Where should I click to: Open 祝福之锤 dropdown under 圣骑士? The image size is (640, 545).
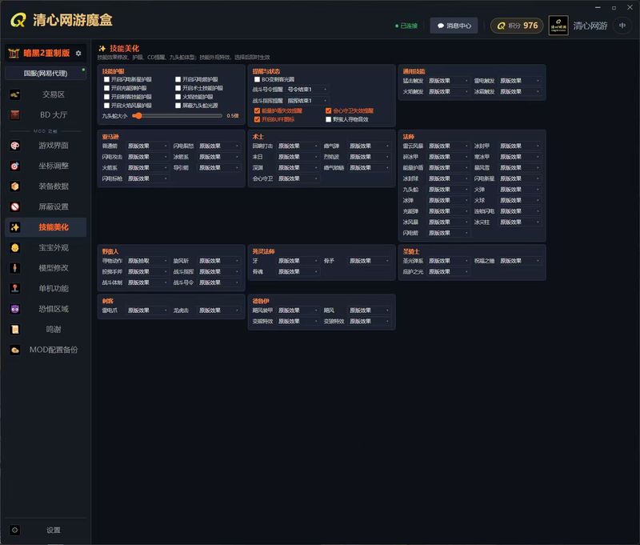[519, 261]
